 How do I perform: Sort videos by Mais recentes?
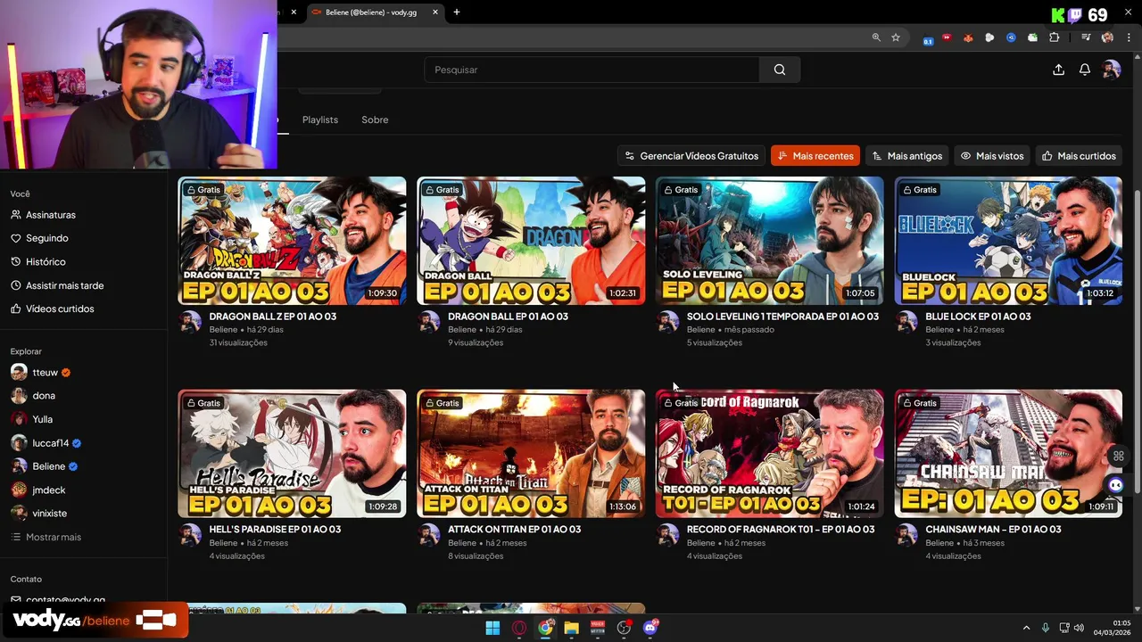815,156
